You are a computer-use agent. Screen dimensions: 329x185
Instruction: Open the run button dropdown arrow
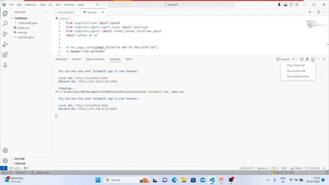pyautogui.click(x=314, y=12)
